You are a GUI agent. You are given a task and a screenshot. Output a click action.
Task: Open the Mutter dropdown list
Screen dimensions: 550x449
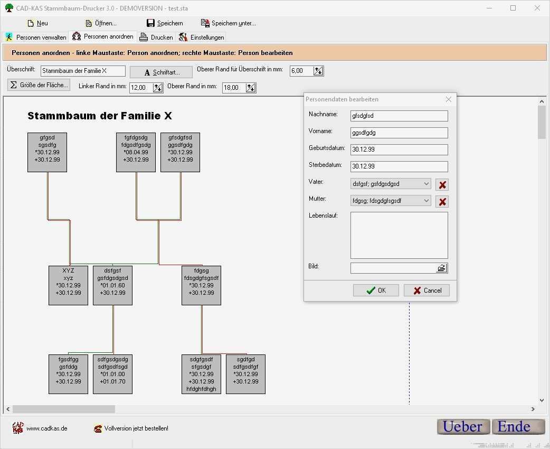point(425,201)
